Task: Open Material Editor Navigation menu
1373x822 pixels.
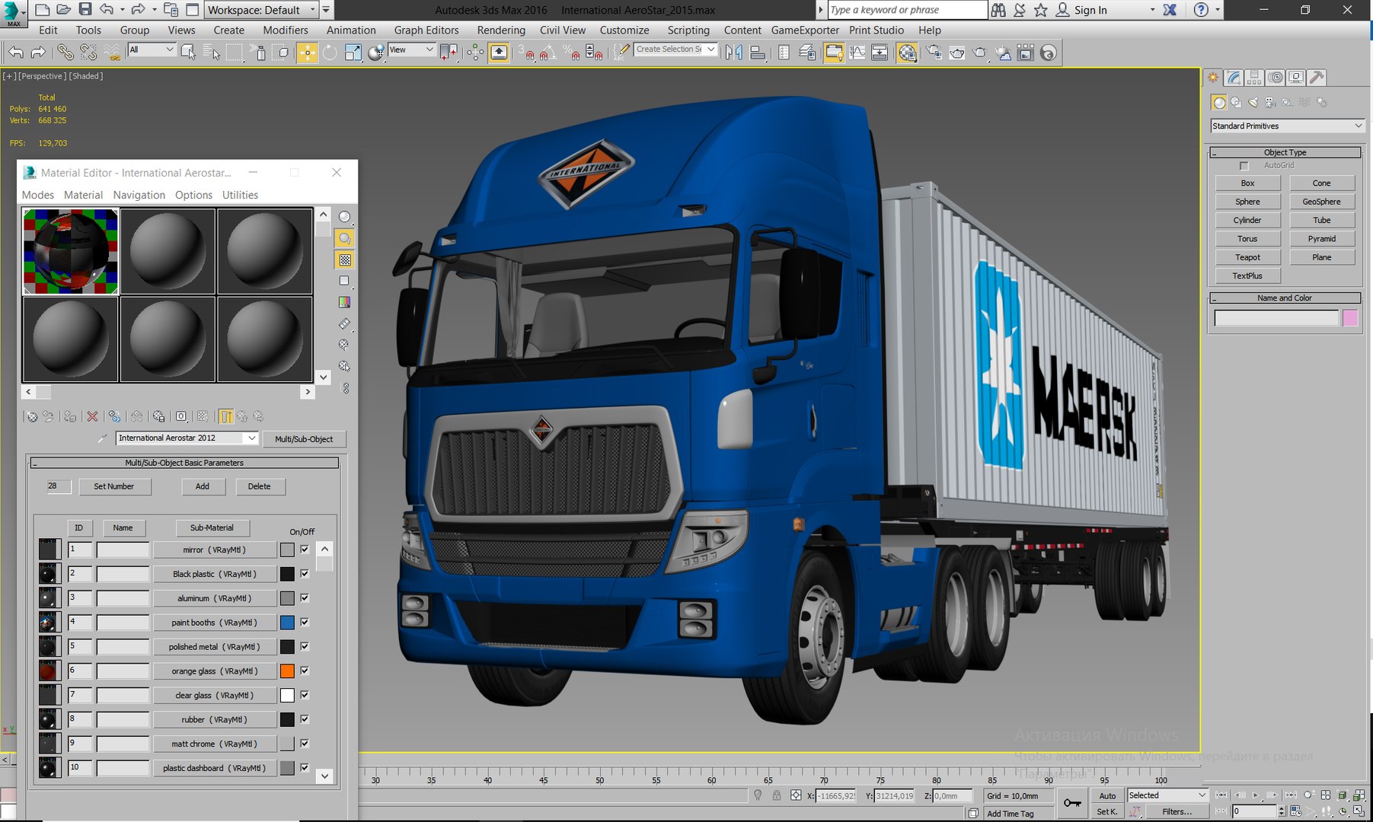Action: (139, 195)
